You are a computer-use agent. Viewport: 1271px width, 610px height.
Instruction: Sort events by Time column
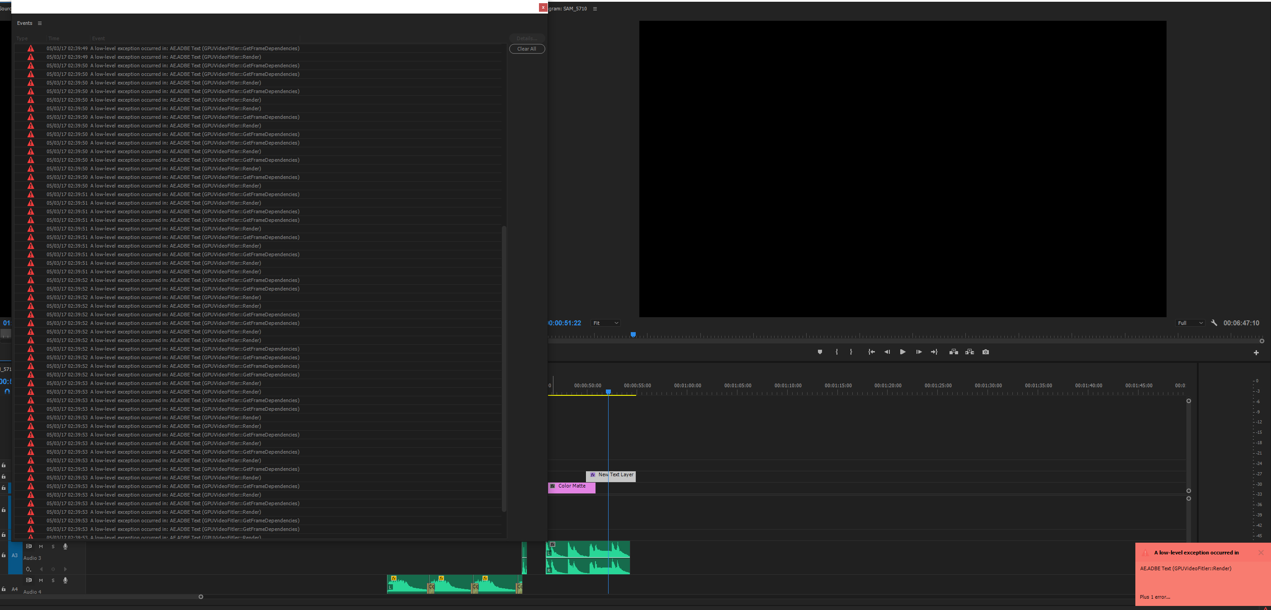pos(54,38)
